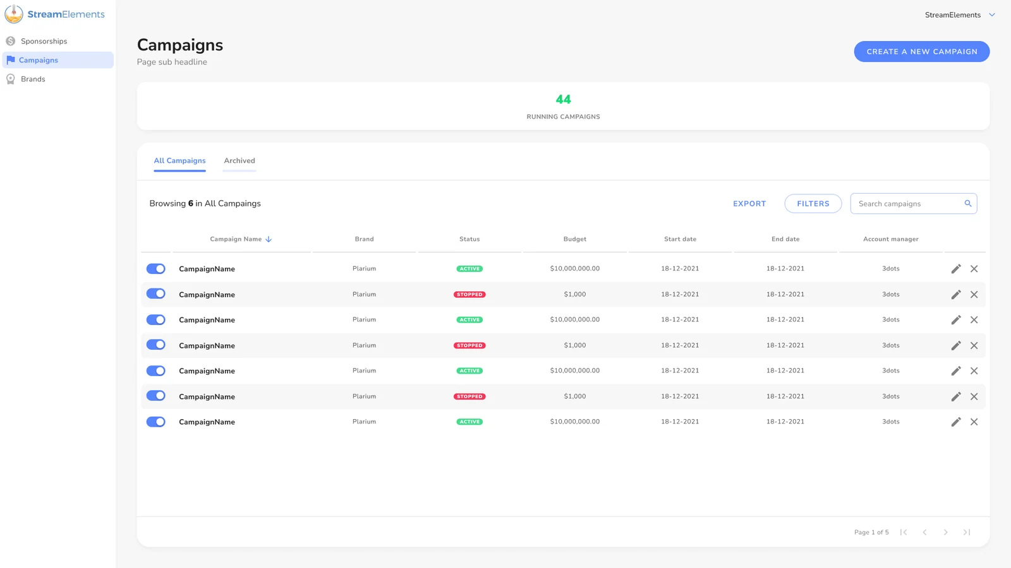1011x568 pixels.
Task: Click the Brand column header
Action: click(364, 239)
